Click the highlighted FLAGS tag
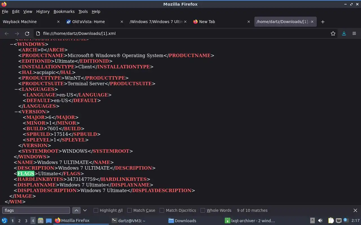The width and height of the screenshot is (361, 225). coord(26,174)
